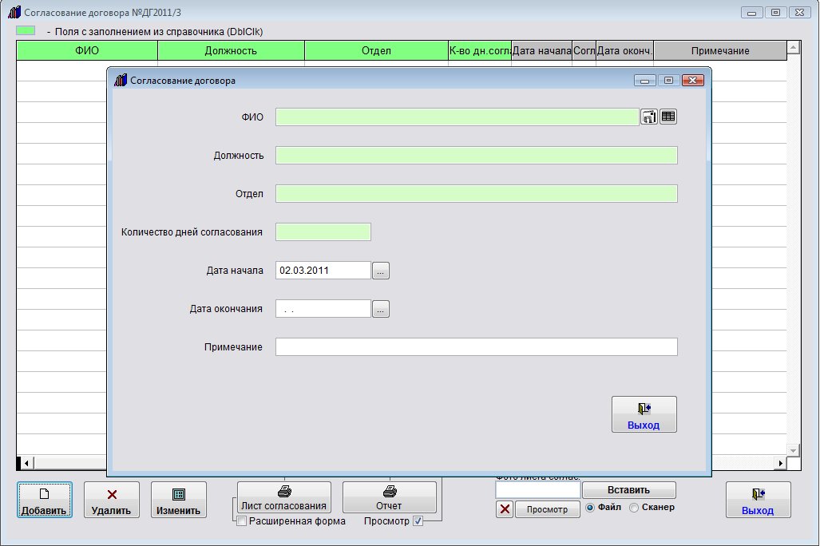Click Добавить button in main window

(x=45, y=500)
